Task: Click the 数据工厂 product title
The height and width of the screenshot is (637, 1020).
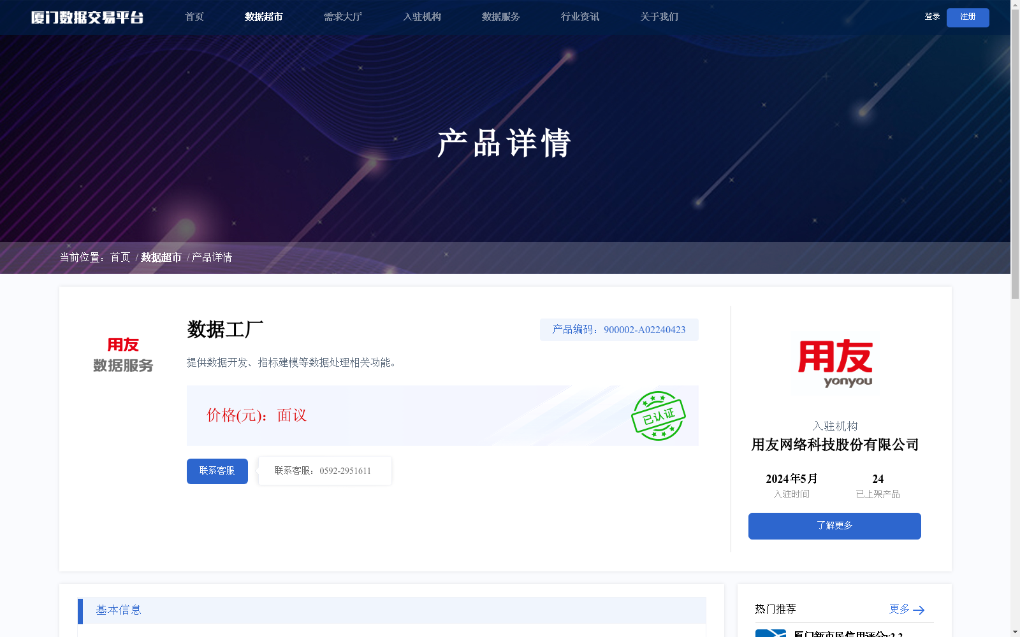Action: coord(225,329)
